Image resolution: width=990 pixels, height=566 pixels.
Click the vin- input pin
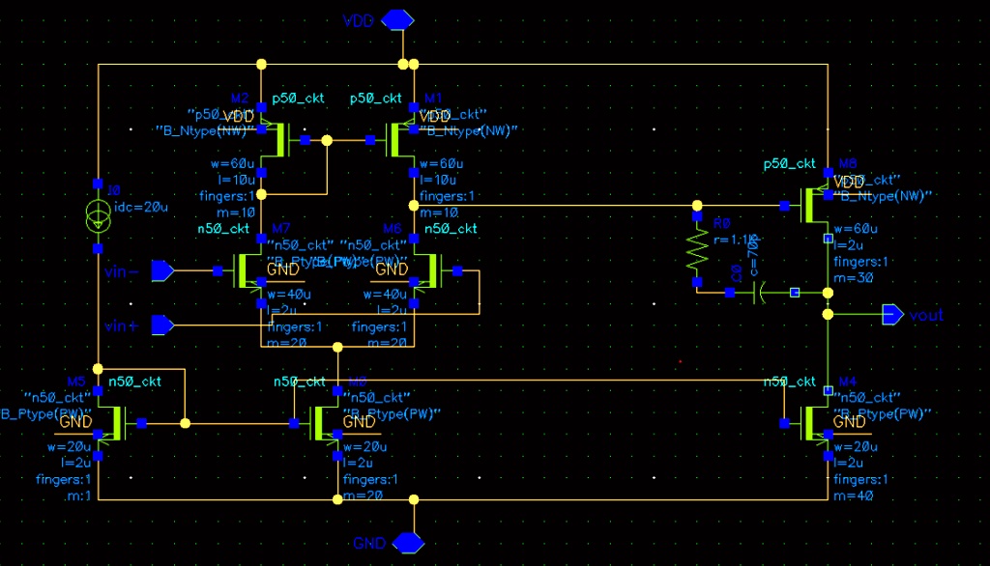[160, 271]
